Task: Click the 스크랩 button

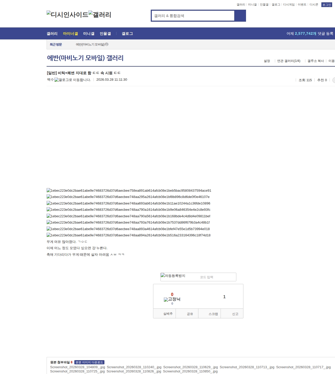Action: [210, 314]
